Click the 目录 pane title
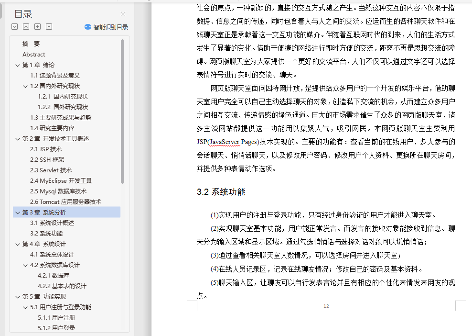Viewport: 472px width, 336px height. (x=23, y=14)
